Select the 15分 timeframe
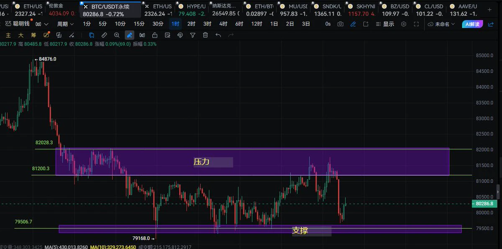Viewport: 502px width, 249px height. coord(139,24)
